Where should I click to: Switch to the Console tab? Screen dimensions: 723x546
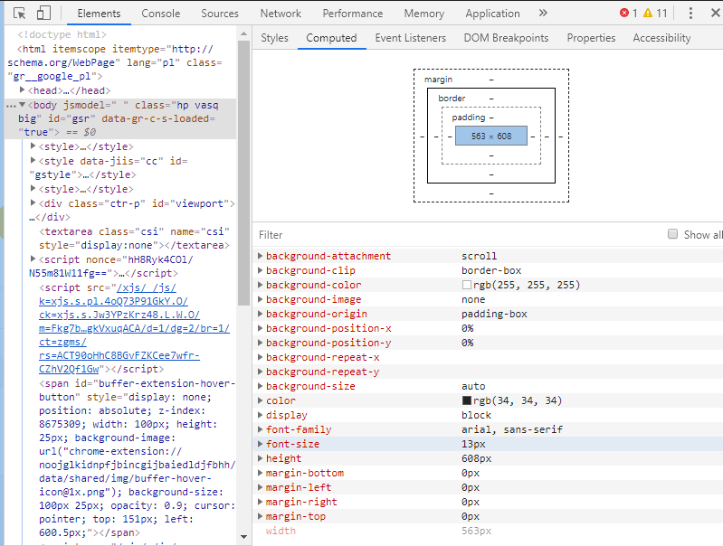(x=160, y=14)
